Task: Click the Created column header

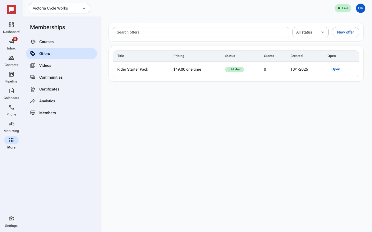Action: point(297,56)
